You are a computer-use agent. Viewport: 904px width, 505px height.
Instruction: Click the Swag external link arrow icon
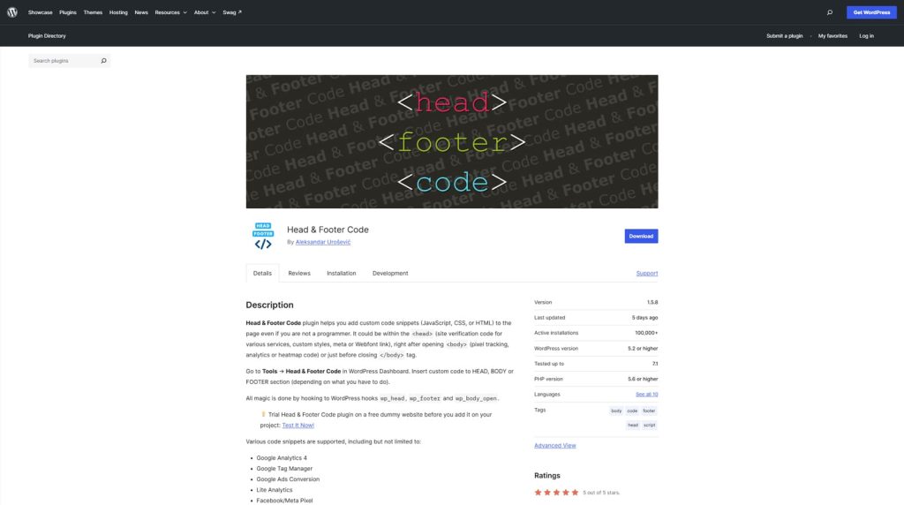point(240,12)
